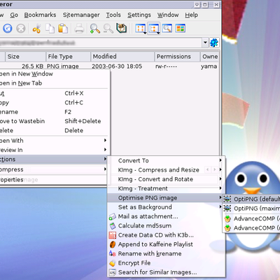The height and width of the screenshot is (280, 280).
Task: Choose Create Data CD with K3b
Action: [166, 235]
